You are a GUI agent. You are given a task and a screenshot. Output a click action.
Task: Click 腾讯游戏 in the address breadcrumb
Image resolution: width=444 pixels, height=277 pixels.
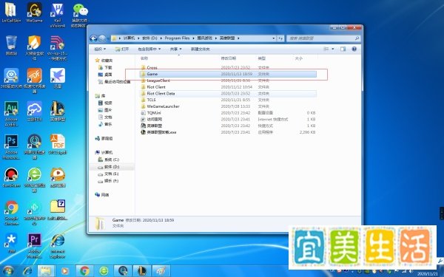[204, 38]
